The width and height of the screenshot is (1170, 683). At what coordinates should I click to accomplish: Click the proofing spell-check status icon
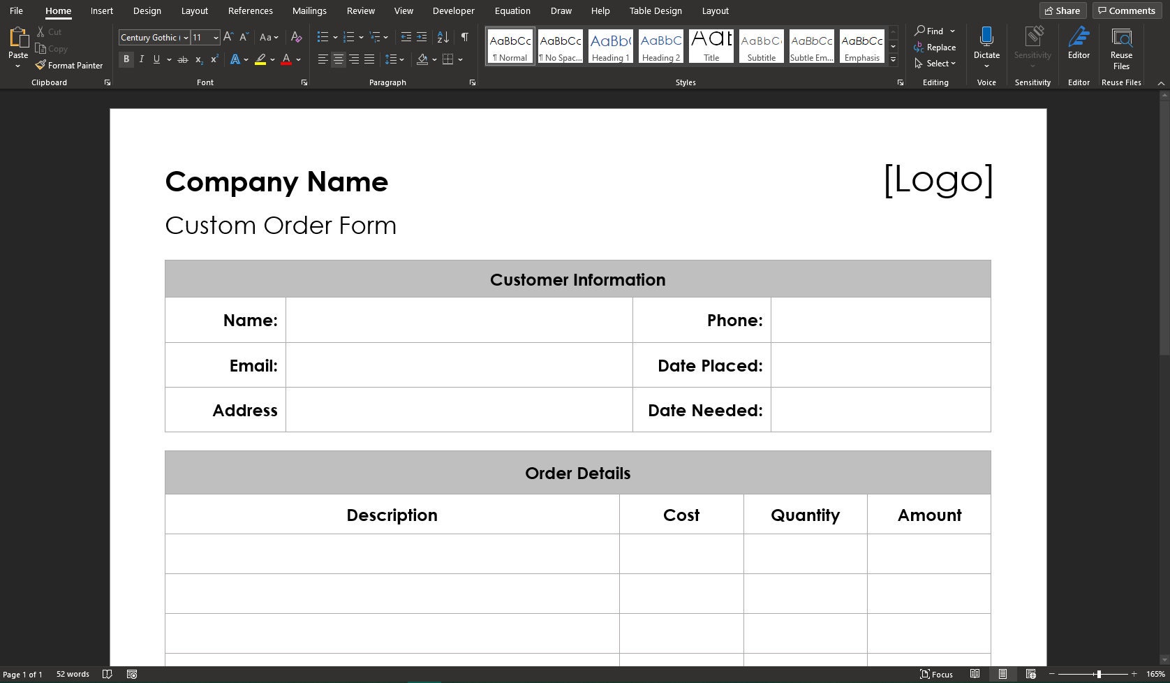108,674
